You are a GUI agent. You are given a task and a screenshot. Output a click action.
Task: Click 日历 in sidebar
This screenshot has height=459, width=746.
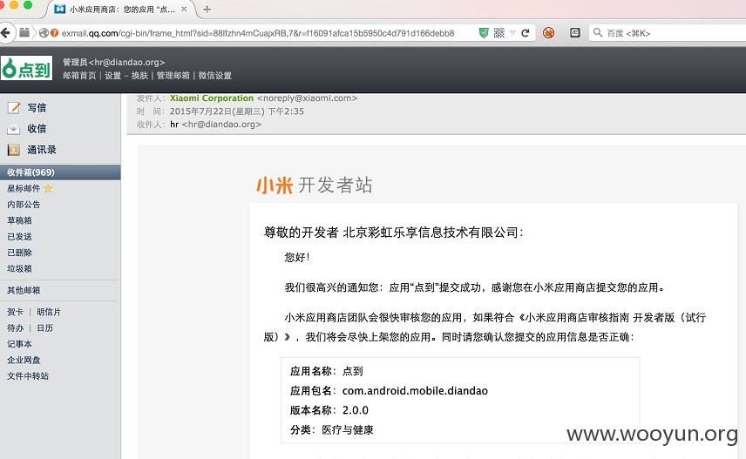44,328
